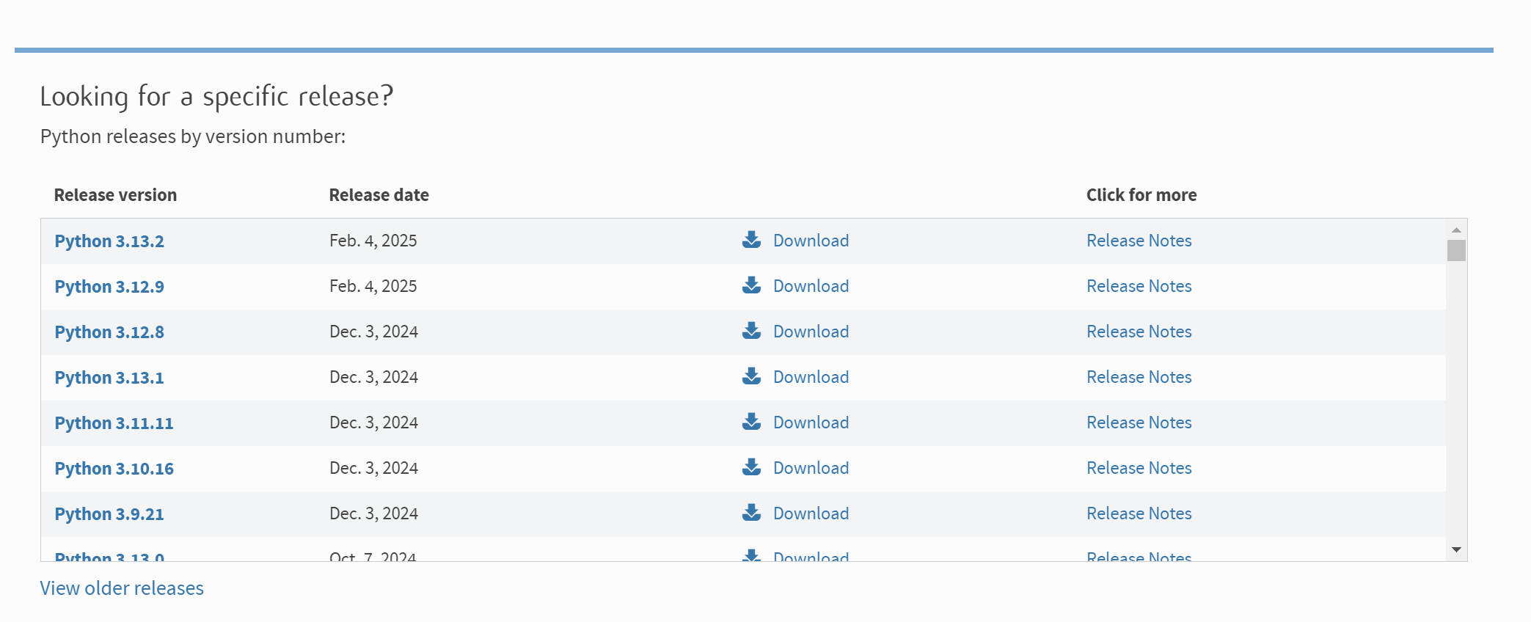View Release Notes for Python 3.13.2
The width and height of the screenshot is (1531, 622).
click(1139, 241)
